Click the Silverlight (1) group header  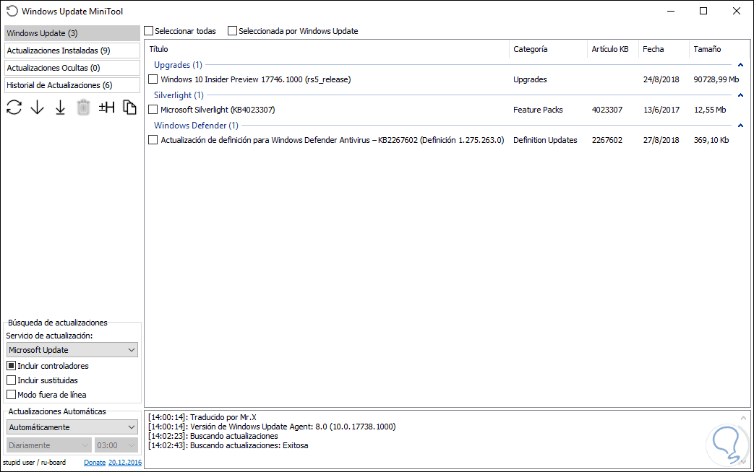(179, 95)
